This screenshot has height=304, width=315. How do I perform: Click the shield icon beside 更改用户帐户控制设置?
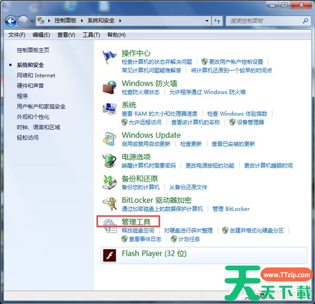pyautogui.click(x=204, y=62)
